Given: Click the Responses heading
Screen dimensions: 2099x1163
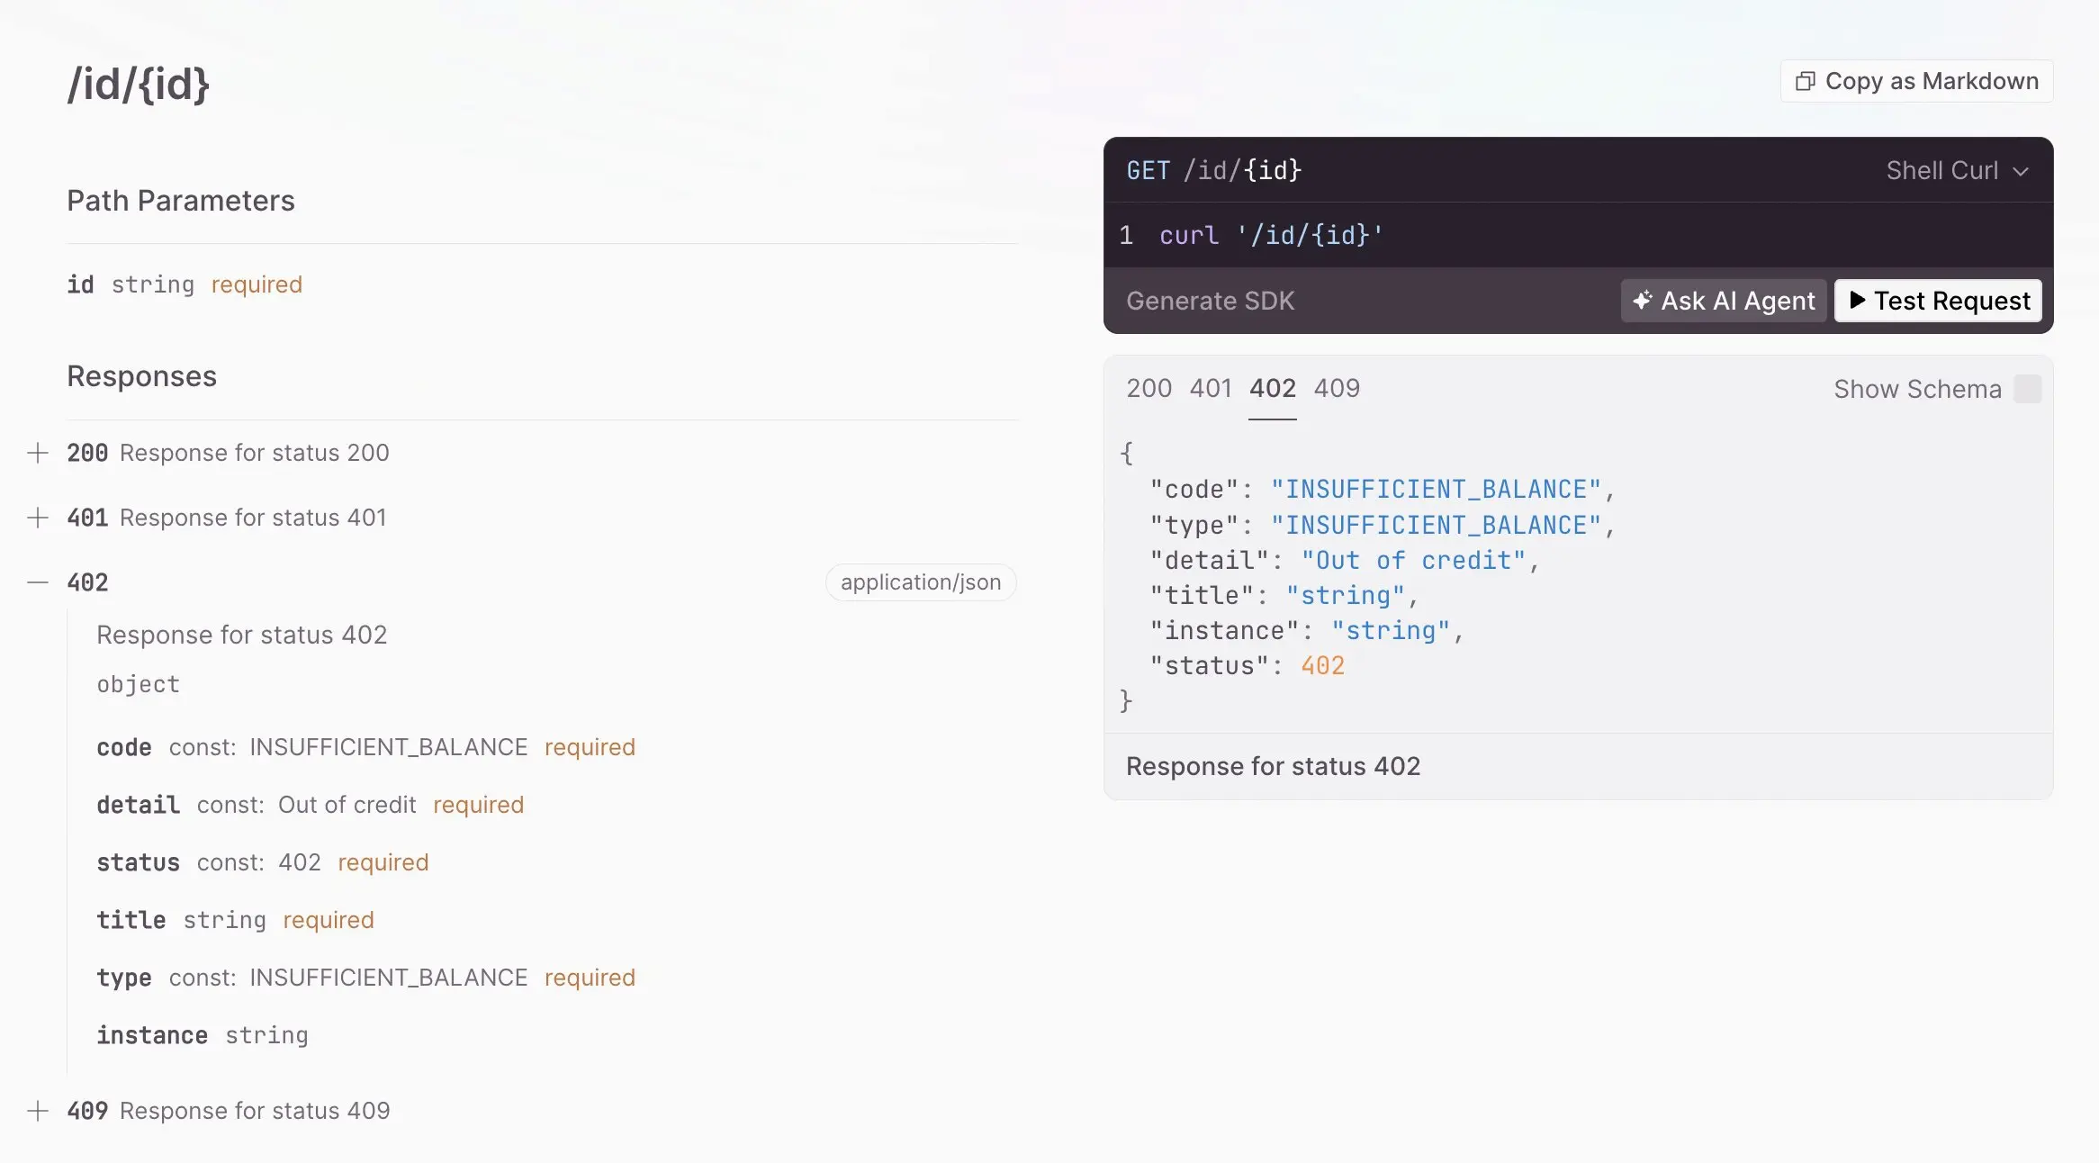Looking at the screenshot, I should [141, 376].
